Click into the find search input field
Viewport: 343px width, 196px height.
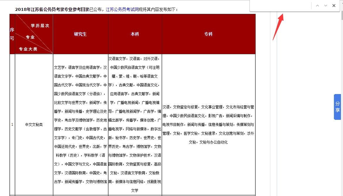281,6
